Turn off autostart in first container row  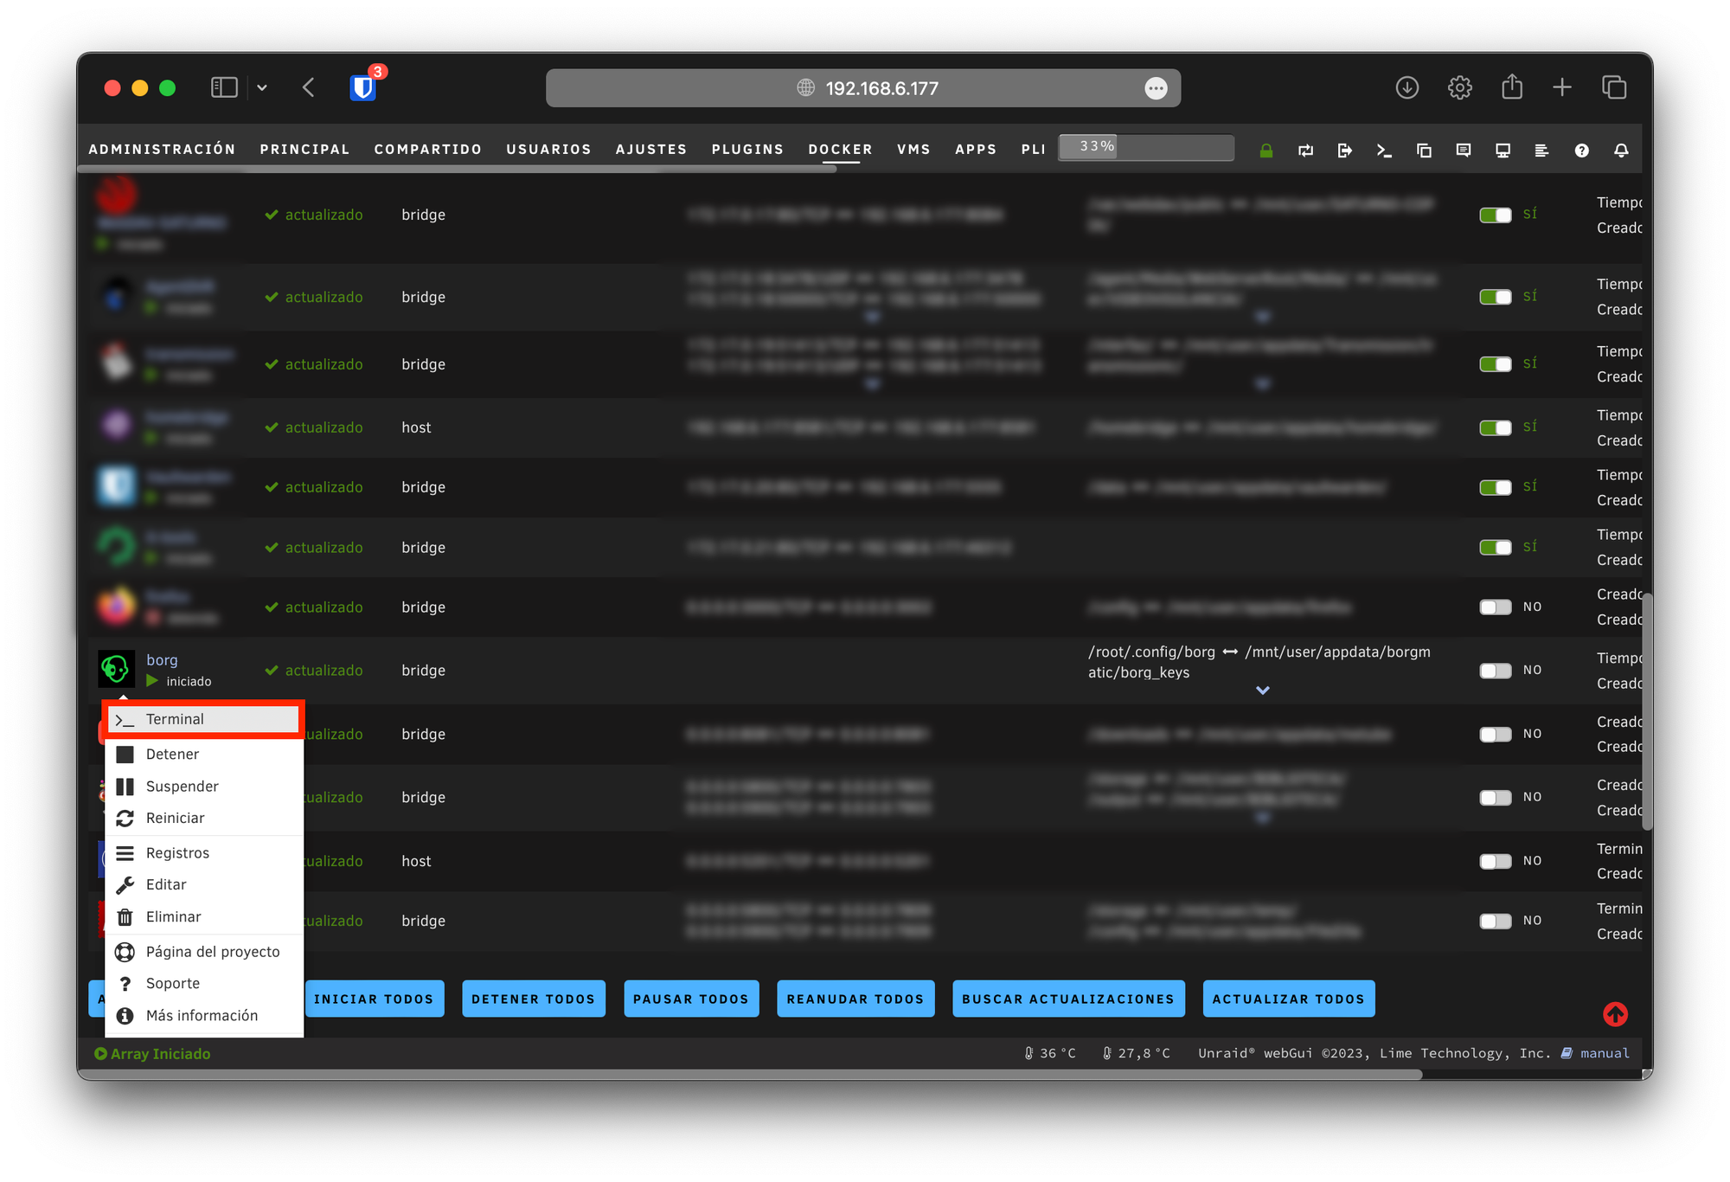click(1496, 215)
